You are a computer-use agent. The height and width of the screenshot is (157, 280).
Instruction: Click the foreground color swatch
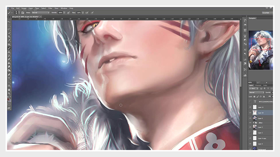pyautogui.click(x=8, y=99)
